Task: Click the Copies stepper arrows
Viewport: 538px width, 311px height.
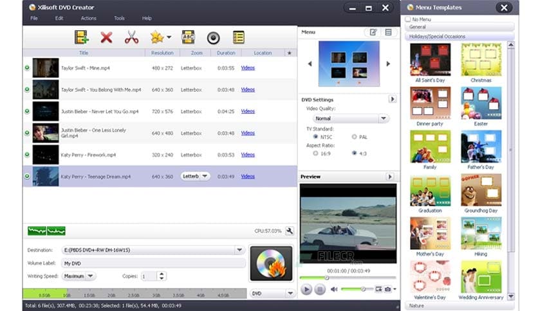Action: pos(162,276)
